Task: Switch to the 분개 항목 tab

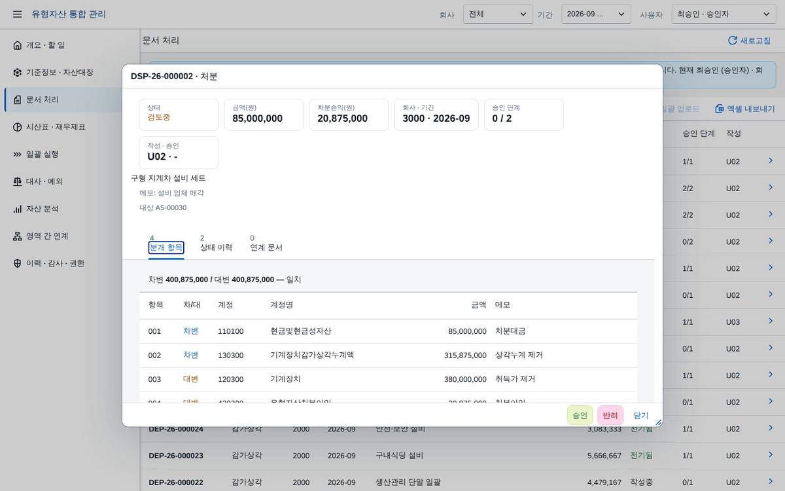Action: [x=166, y=247]
